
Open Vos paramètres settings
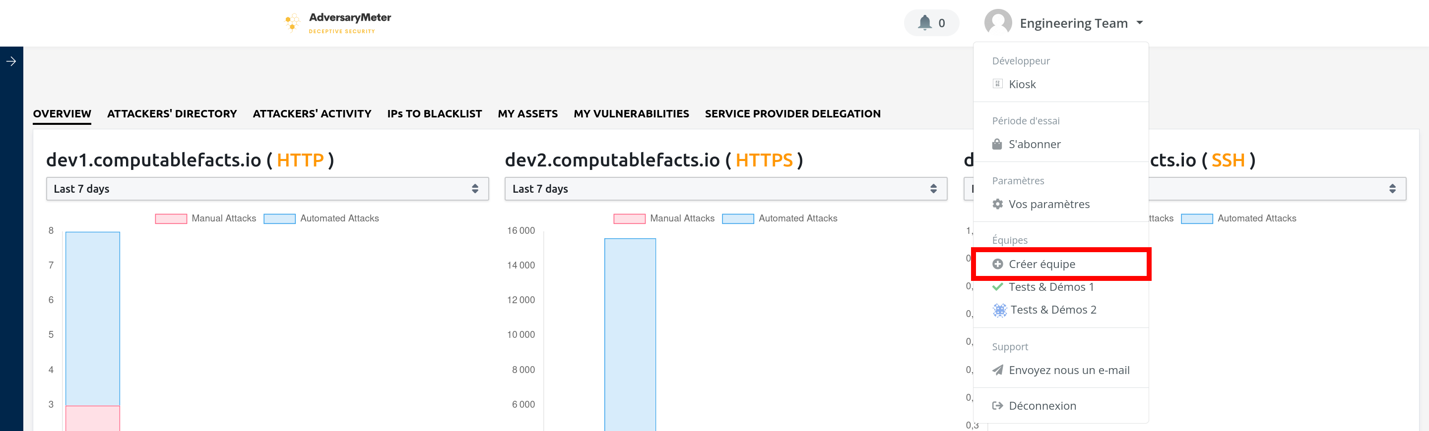tap(1048, 204)
